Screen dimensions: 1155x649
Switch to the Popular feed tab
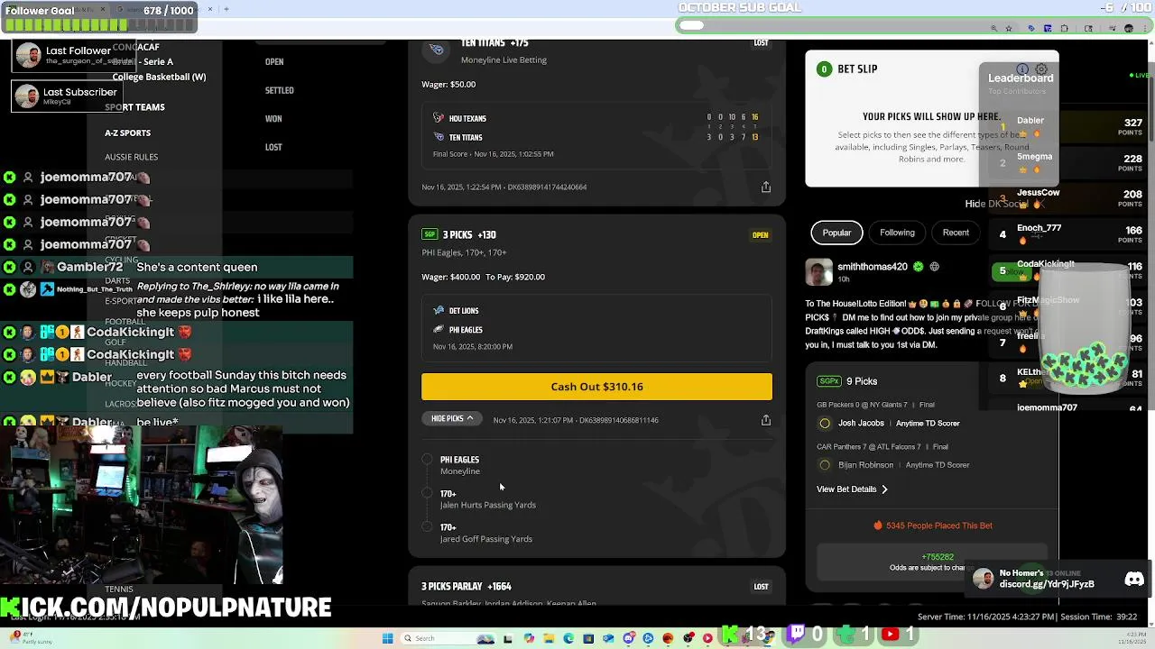(836, 233)
